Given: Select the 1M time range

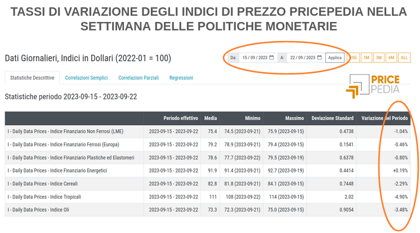Looking at the screenshot, I should click(366, 57).
